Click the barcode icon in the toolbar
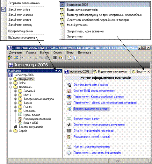 [x=55, y=58]
